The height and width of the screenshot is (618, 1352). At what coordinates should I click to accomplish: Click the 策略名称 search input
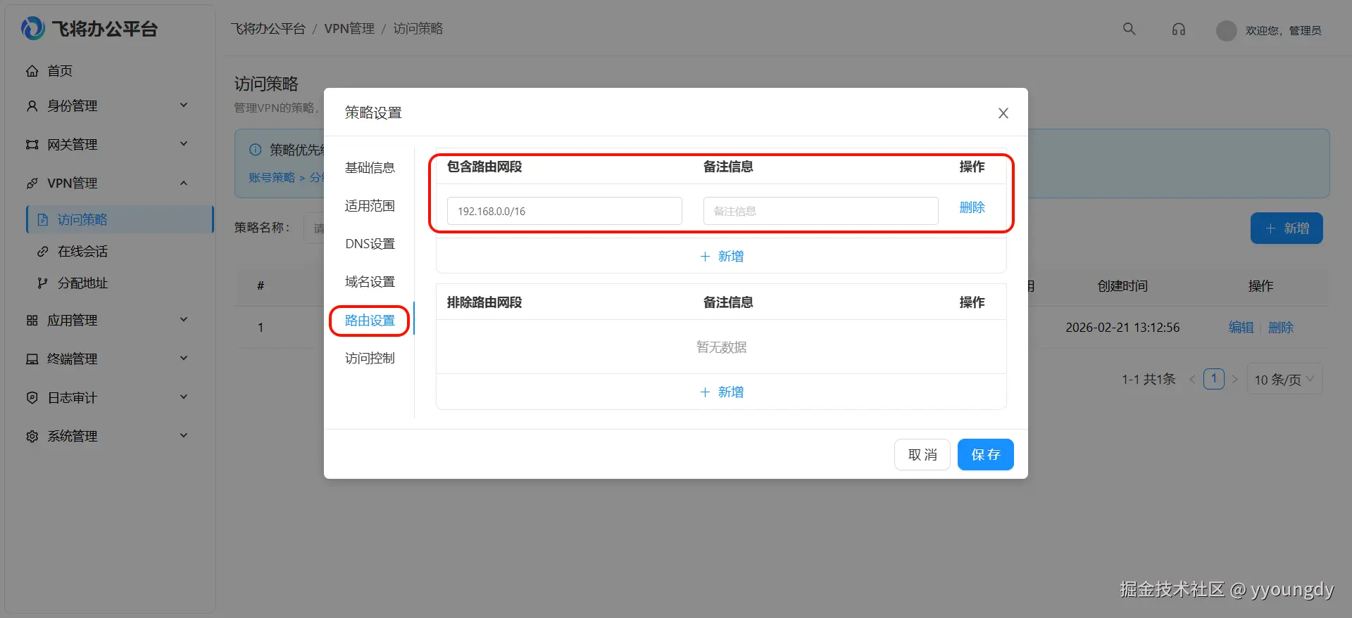coord(314,228)
